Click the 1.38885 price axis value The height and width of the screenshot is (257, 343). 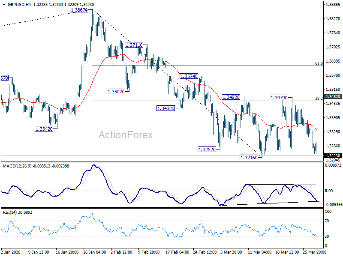point(333,5)
